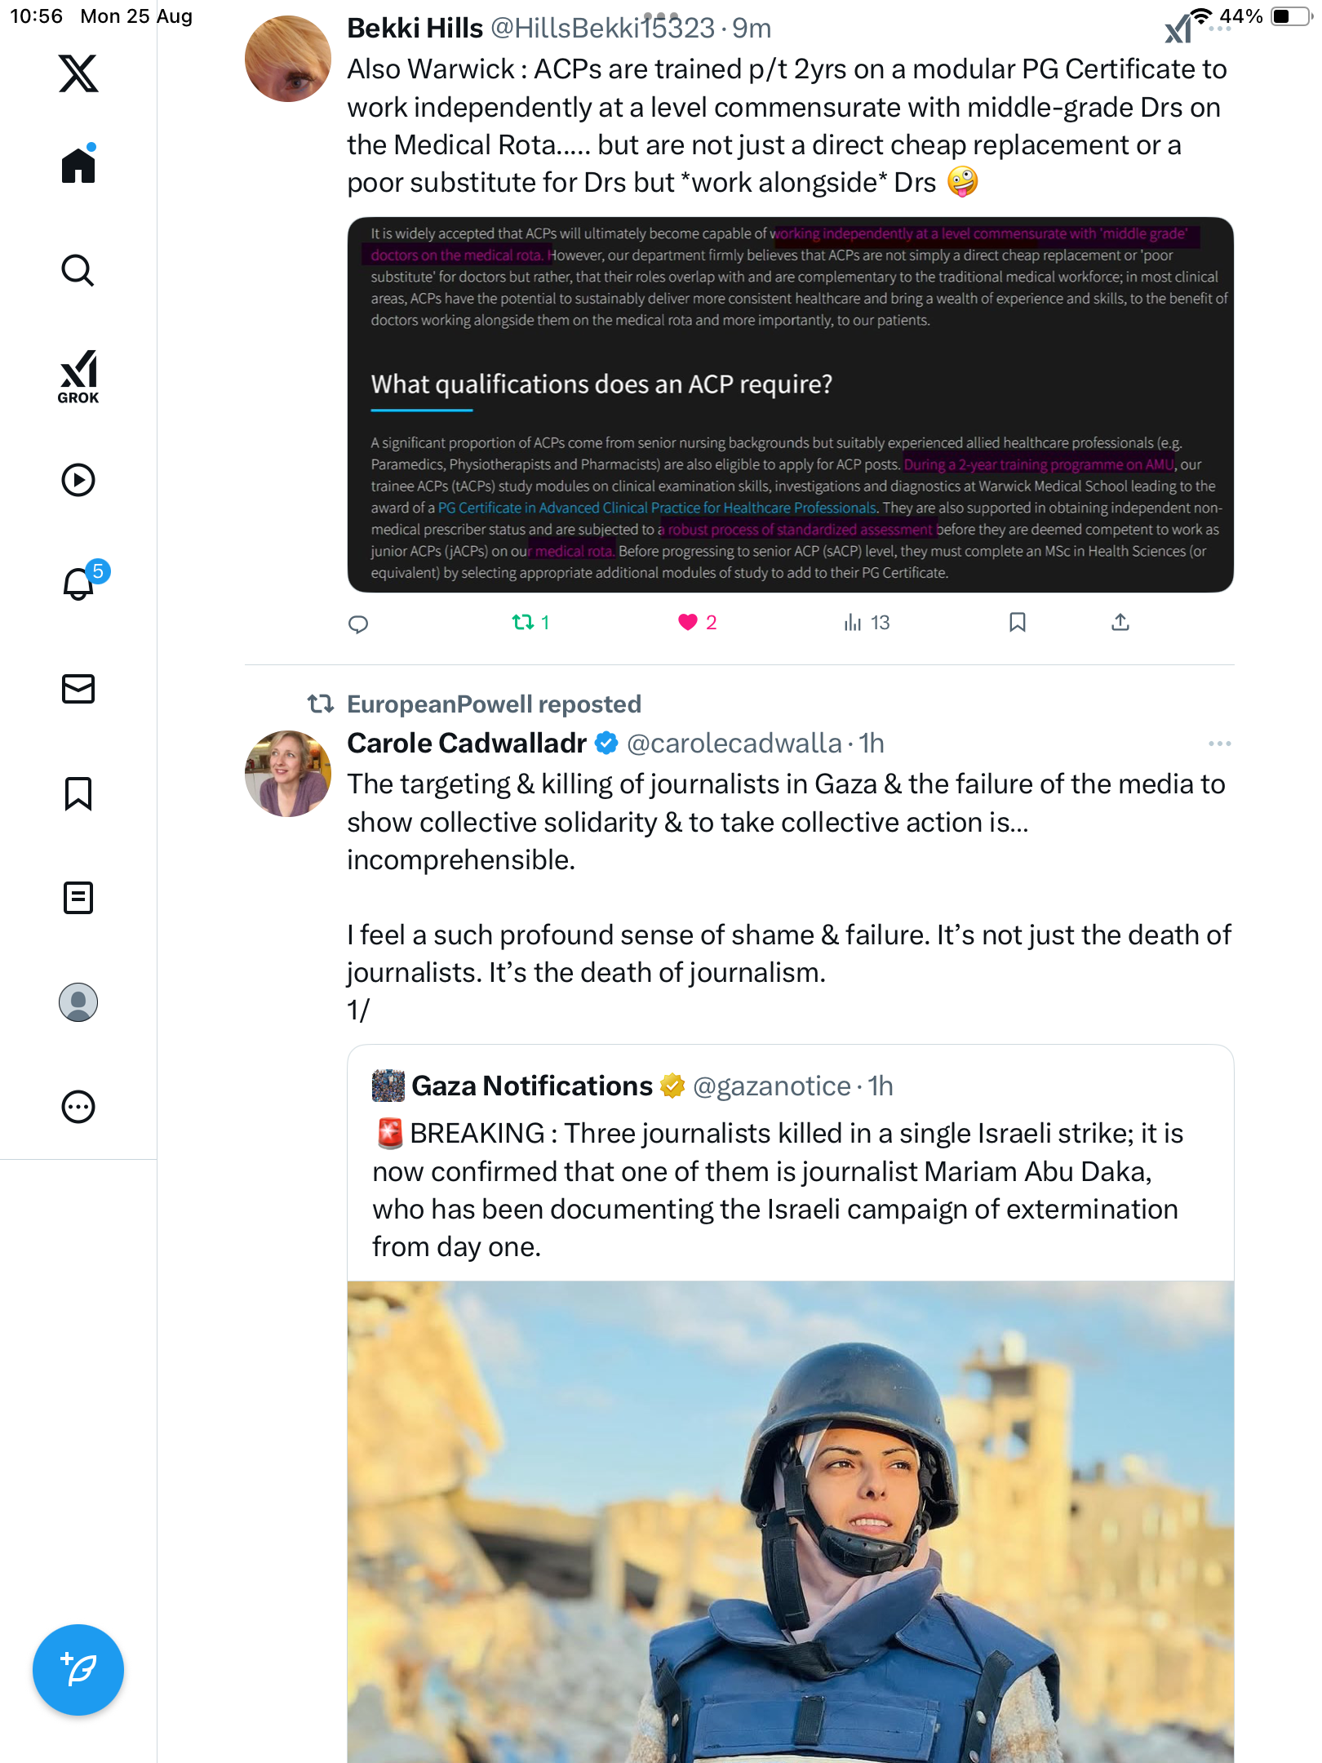Toggle repost on Bekki Hills' post
This screenshot has height=1763, width=1322.
pos(523,623)
